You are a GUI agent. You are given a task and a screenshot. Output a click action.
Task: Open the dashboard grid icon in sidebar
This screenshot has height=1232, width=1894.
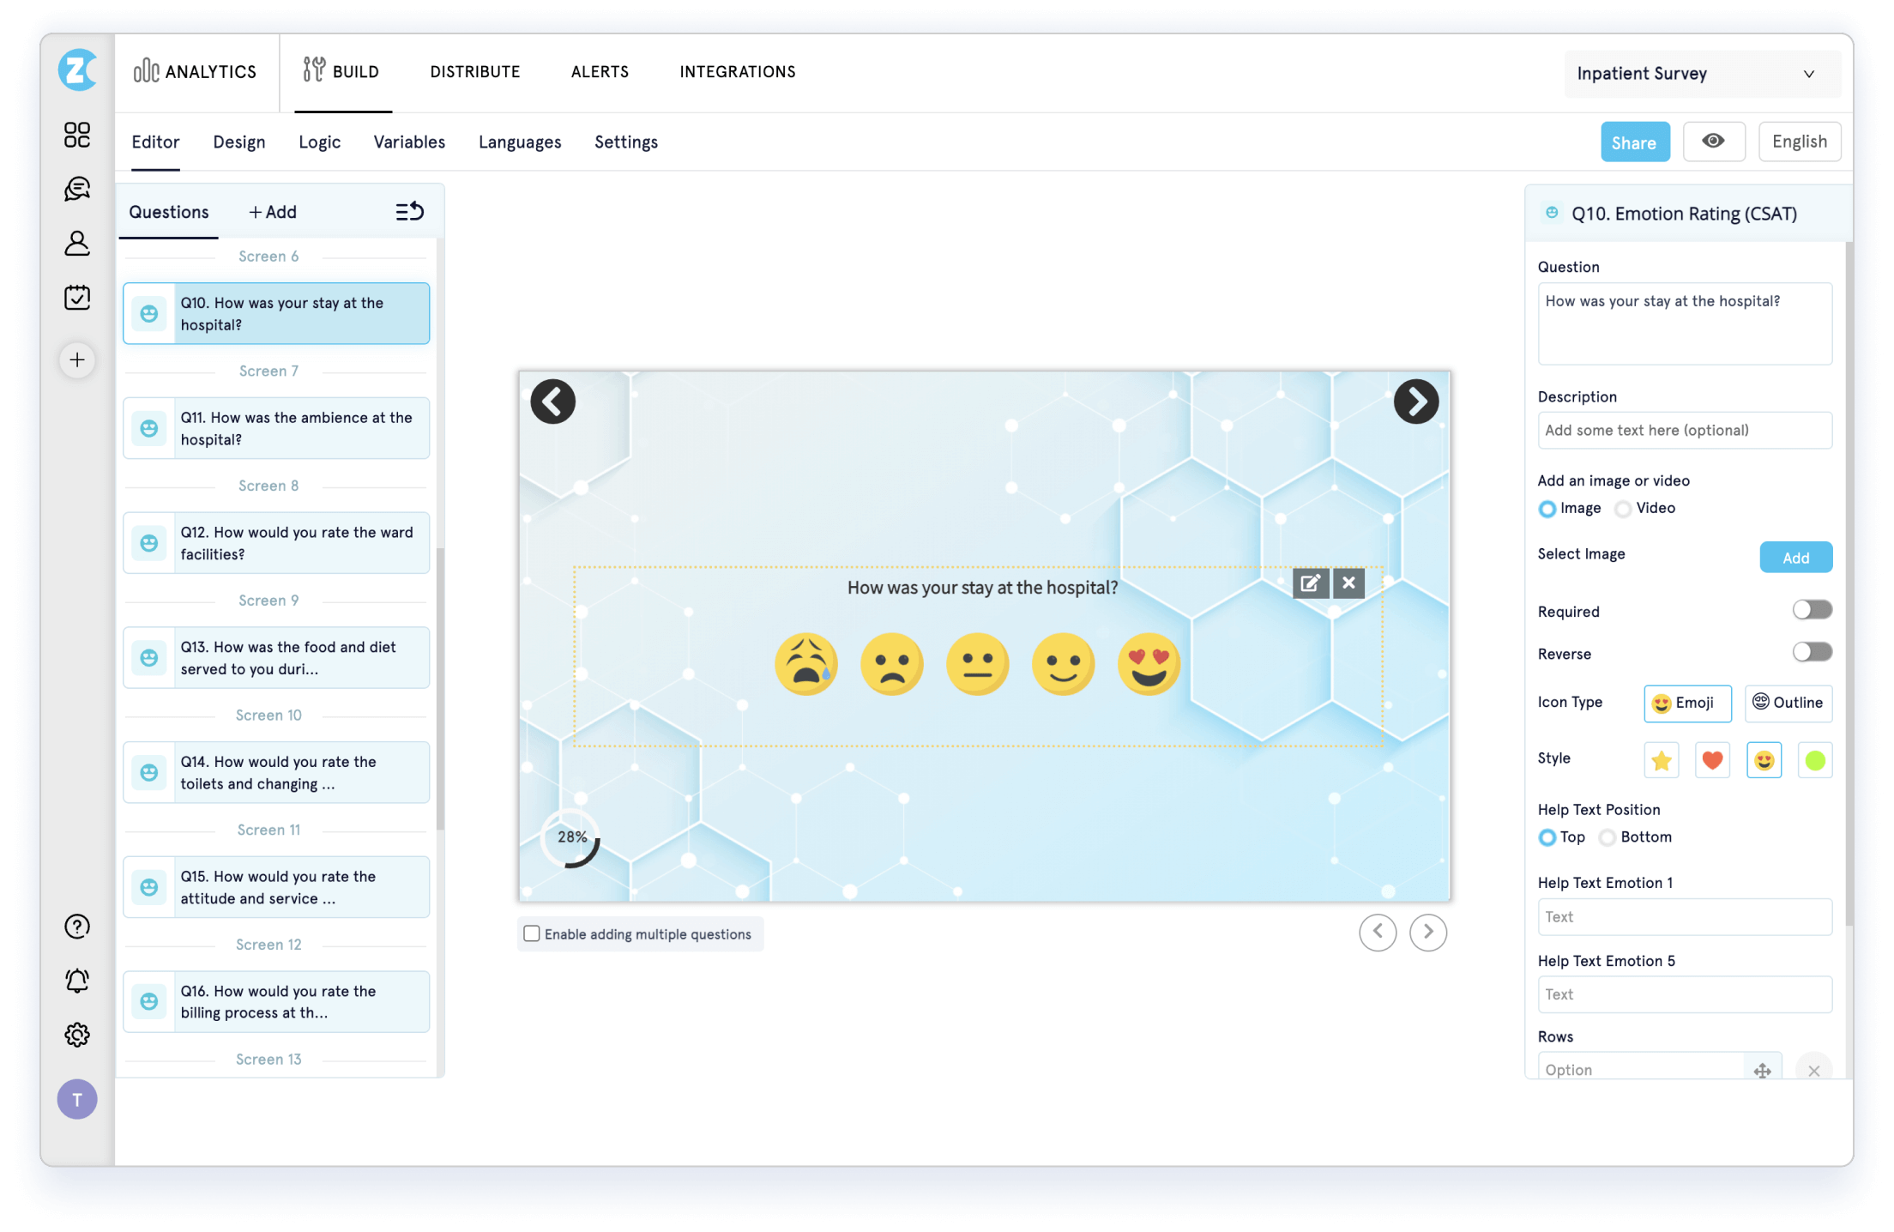coord(77,135)
